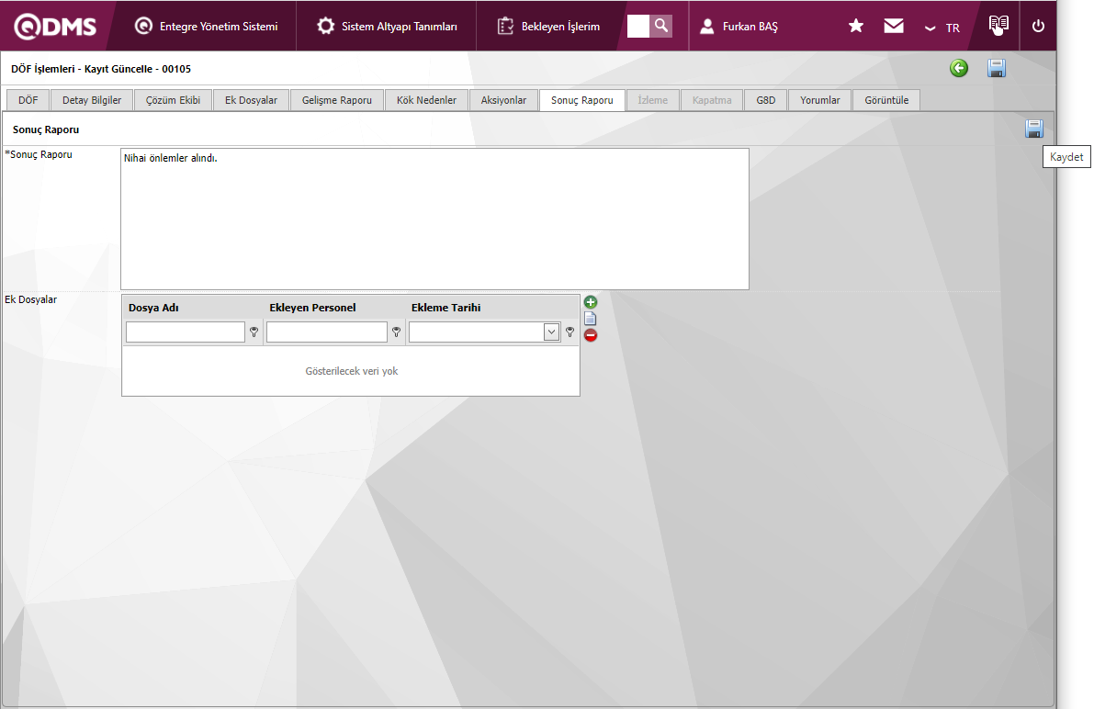Viewport: 1094px width, 709px height.
Task: Sort by Dosya Adı column header
Action: (x=153, y=308)
